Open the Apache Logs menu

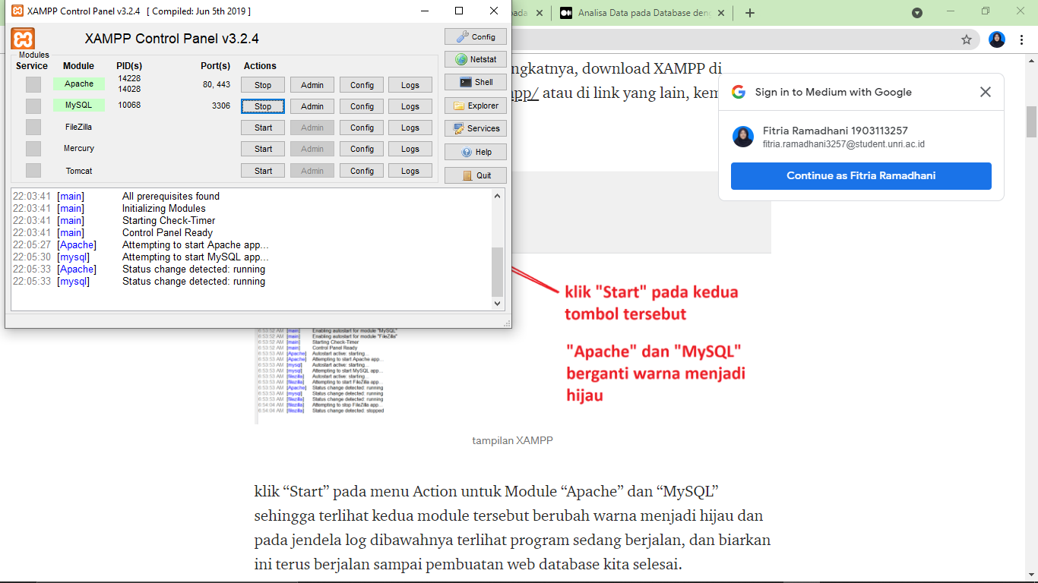(x=410, y=85)
